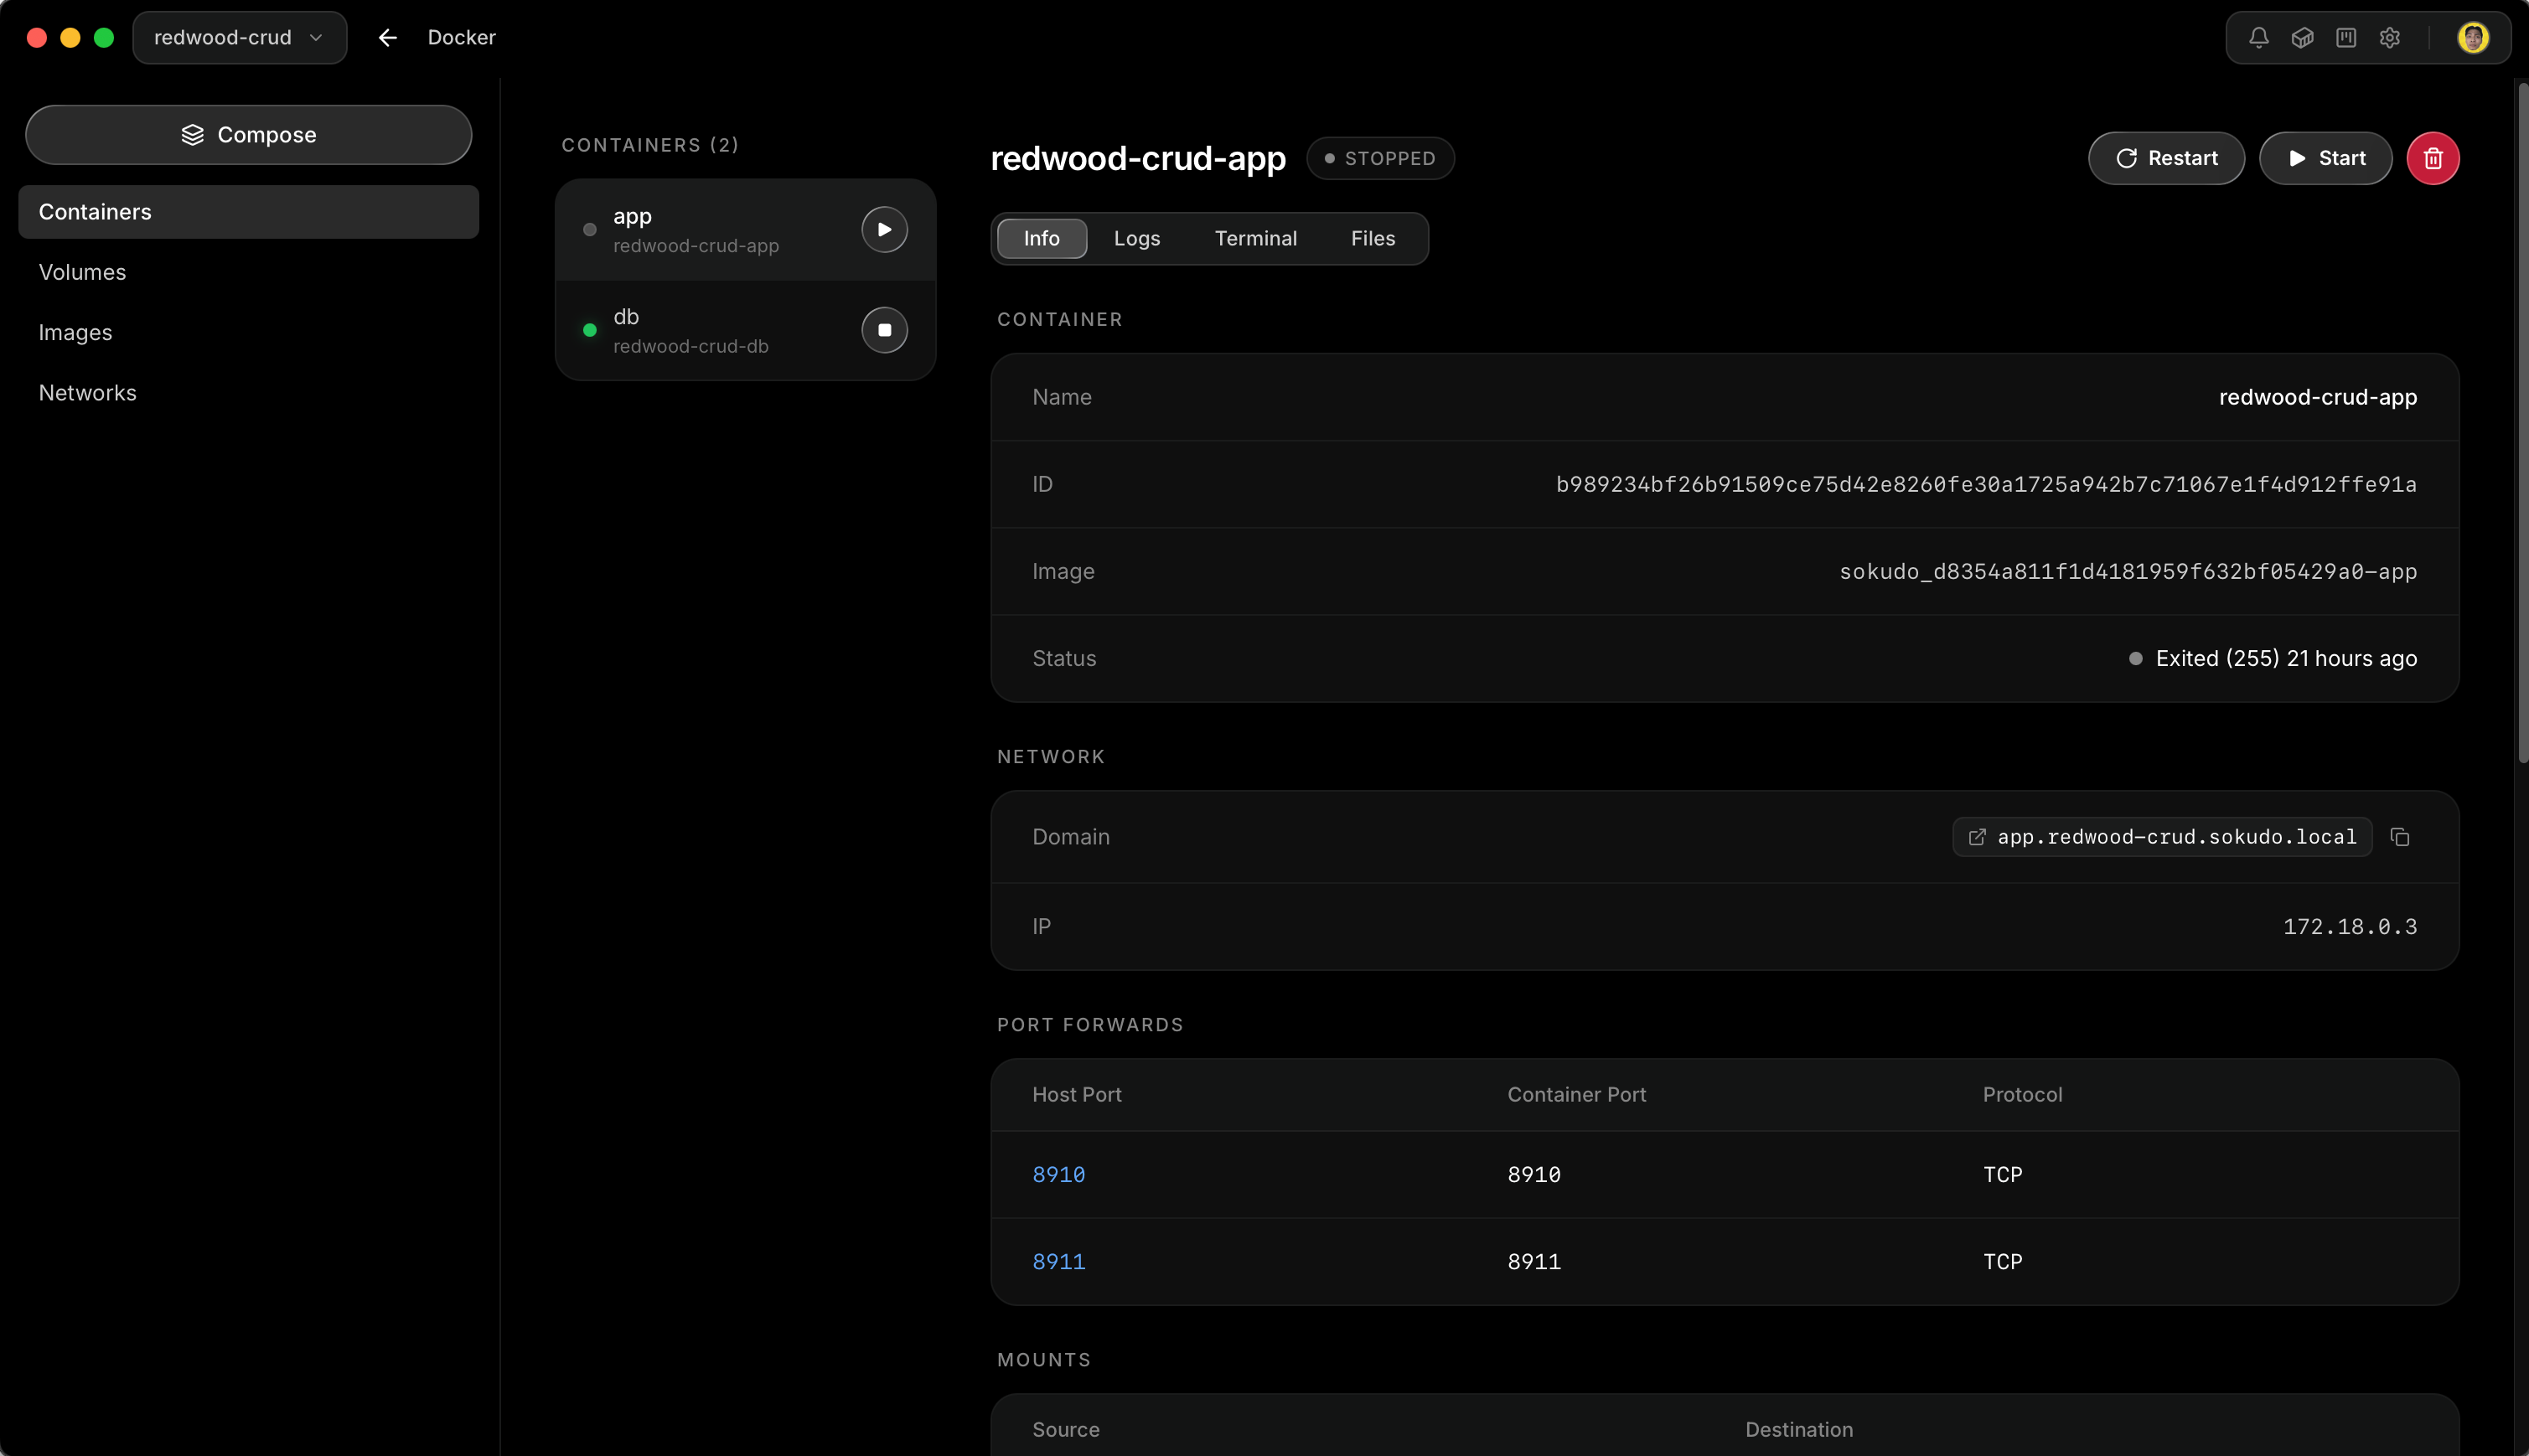Click the Destination column header under Mounts
This screenshot has height=1456, width=2529.
[x=1798, y=1430]
